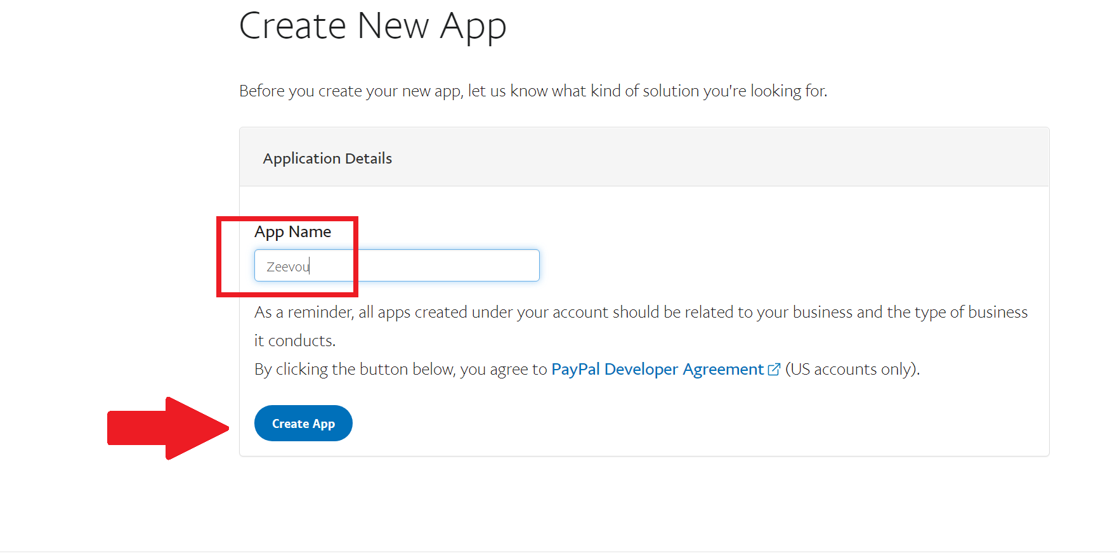This screenshot has width=1117, height=556.
Task: Click the '(US accounts only).' text
Action: pyautogui.click(x=852, y=369)
